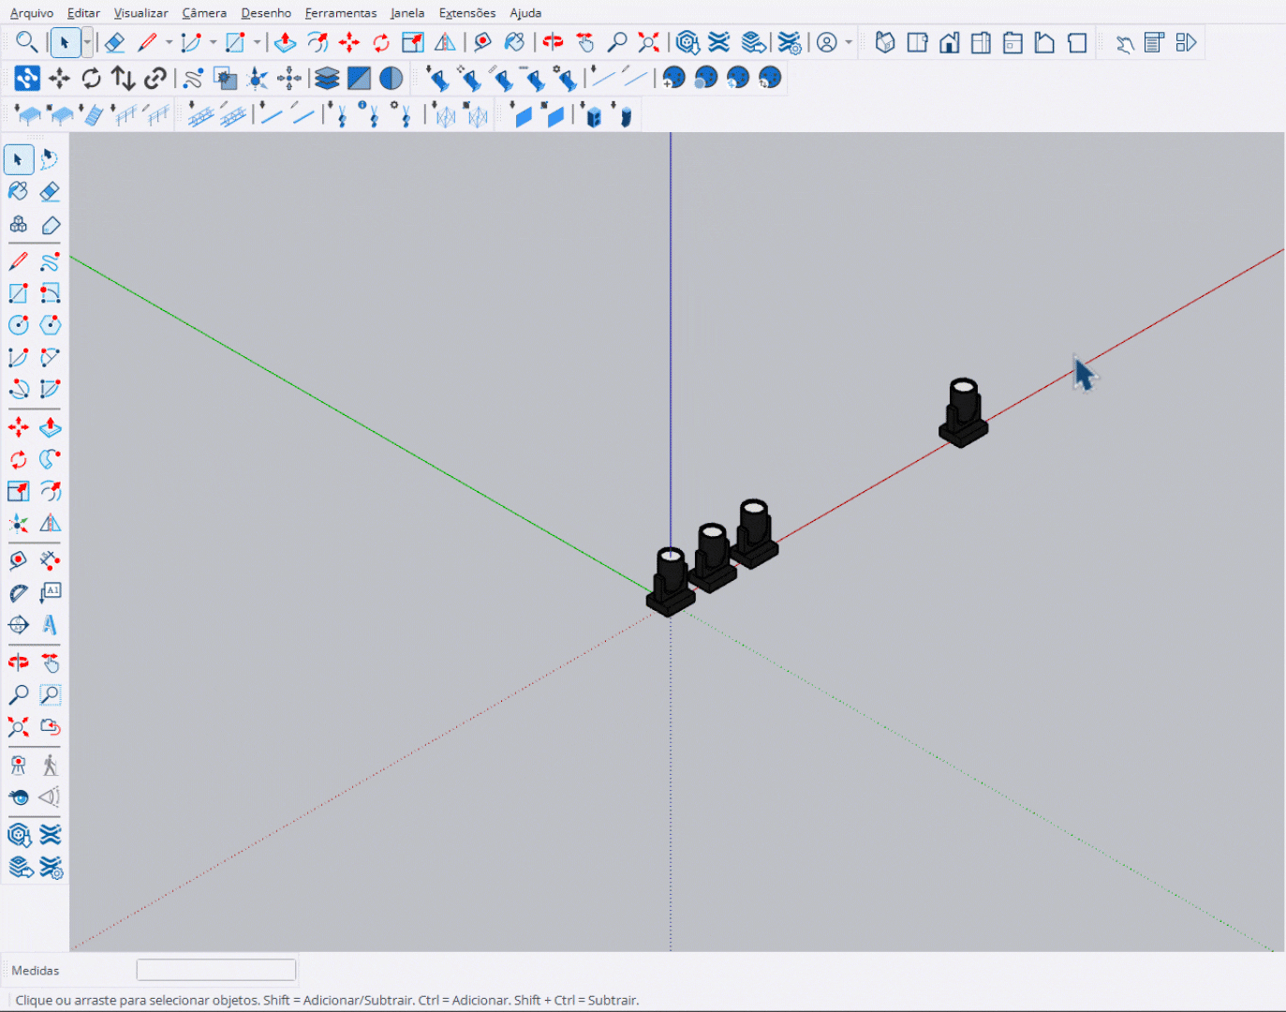Expand the user account dropdown
1286x1012 pixels.
[849, 42]
